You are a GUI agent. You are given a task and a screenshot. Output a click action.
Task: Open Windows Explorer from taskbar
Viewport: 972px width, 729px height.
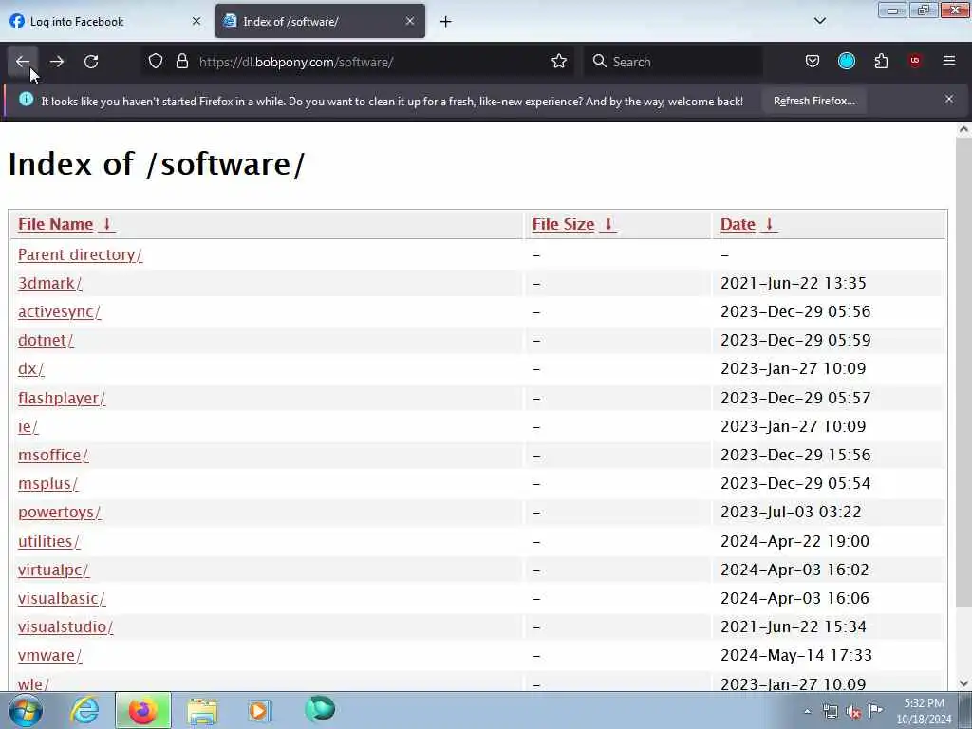(x=203, y=711)
